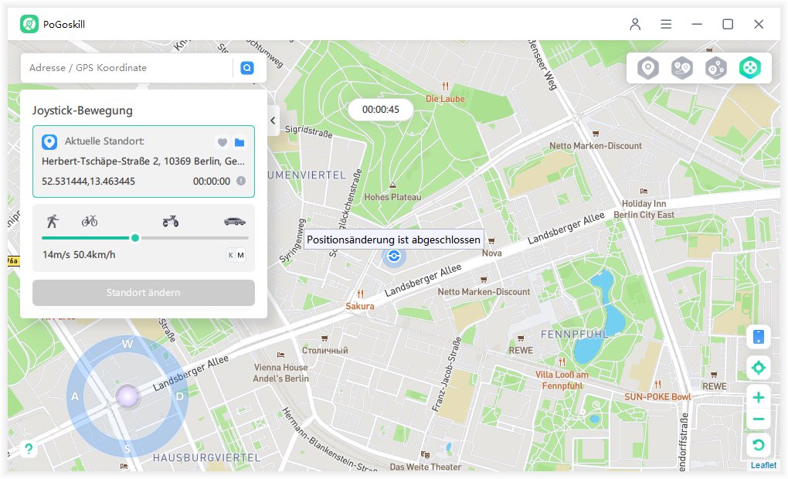Add current location to favorites heart
788x479 pixels.
point(222,142)
